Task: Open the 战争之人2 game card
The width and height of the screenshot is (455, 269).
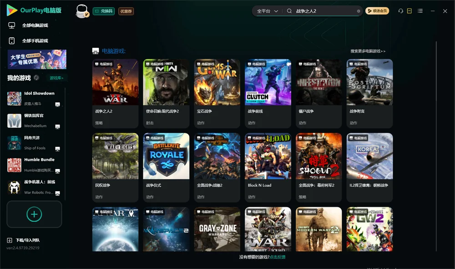Action: pos(115,94)
